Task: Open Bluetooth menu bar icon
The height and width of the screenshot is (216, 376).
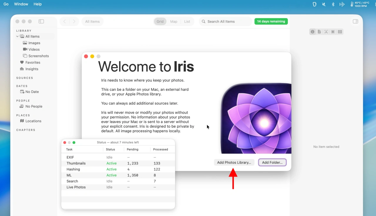Action: click(x=333, y=4)
